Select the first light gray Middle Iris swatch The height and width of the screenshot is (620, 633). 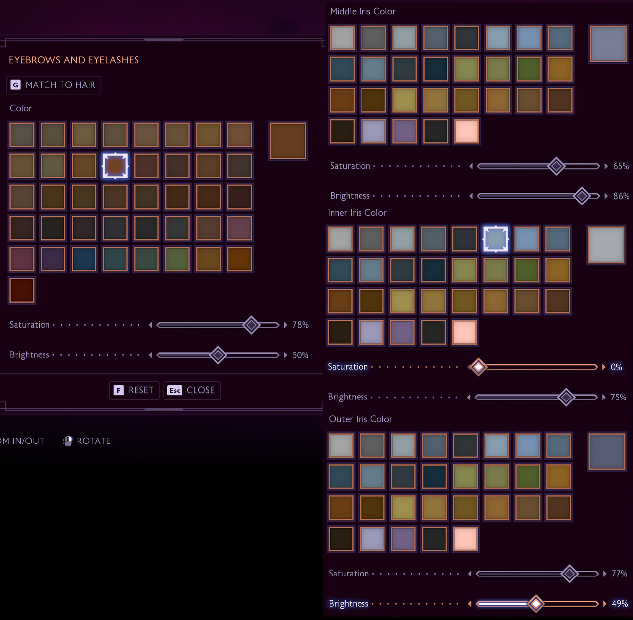click(x=342, y=38)
